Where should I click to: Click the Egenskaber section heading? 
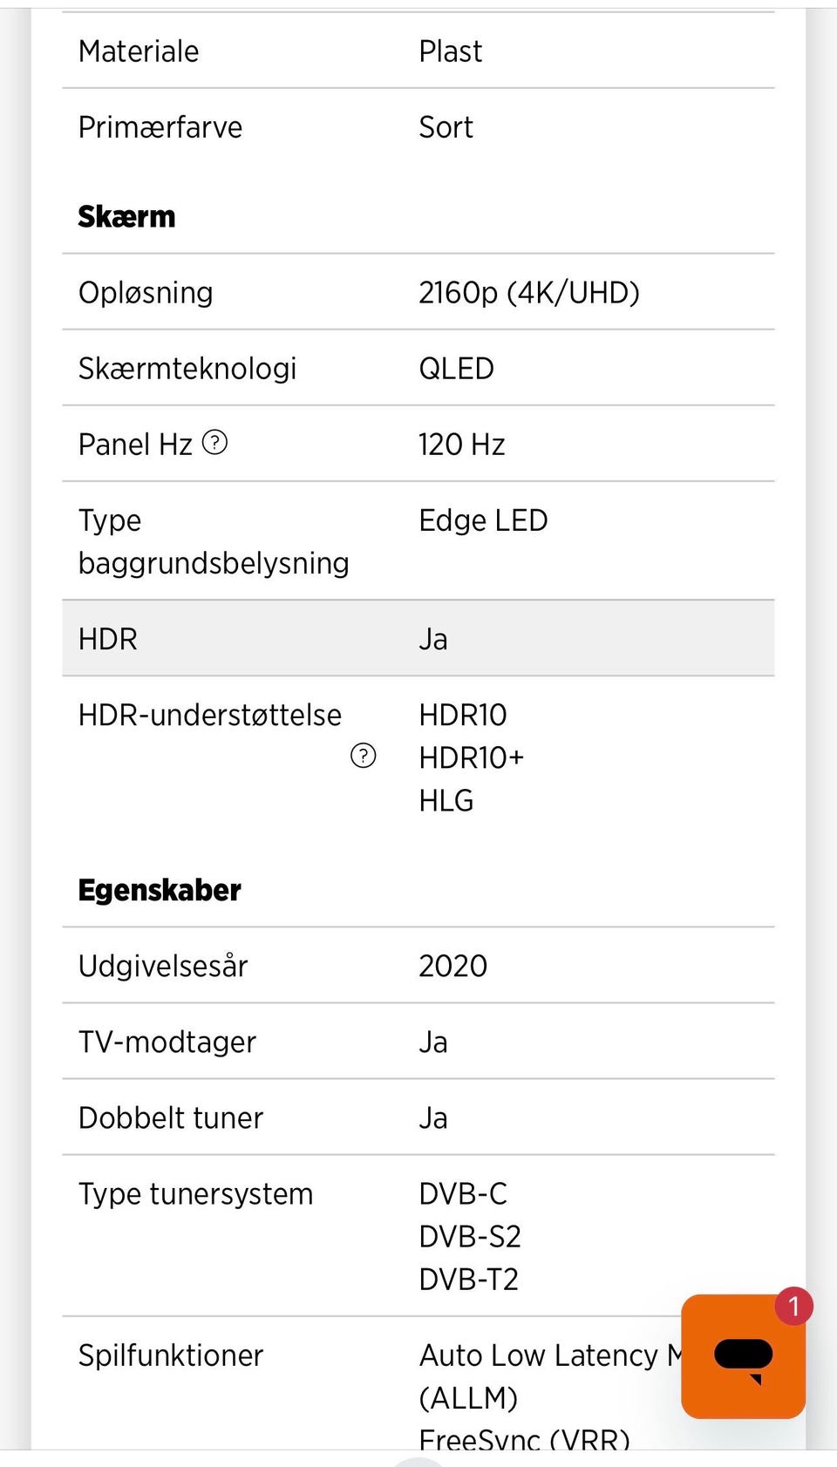pyautogui.click(x=160, y=890)
